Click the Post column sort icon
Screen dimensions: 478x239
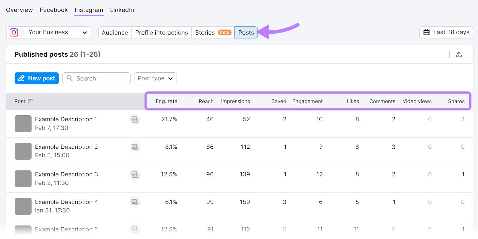(x=30, y=101)
